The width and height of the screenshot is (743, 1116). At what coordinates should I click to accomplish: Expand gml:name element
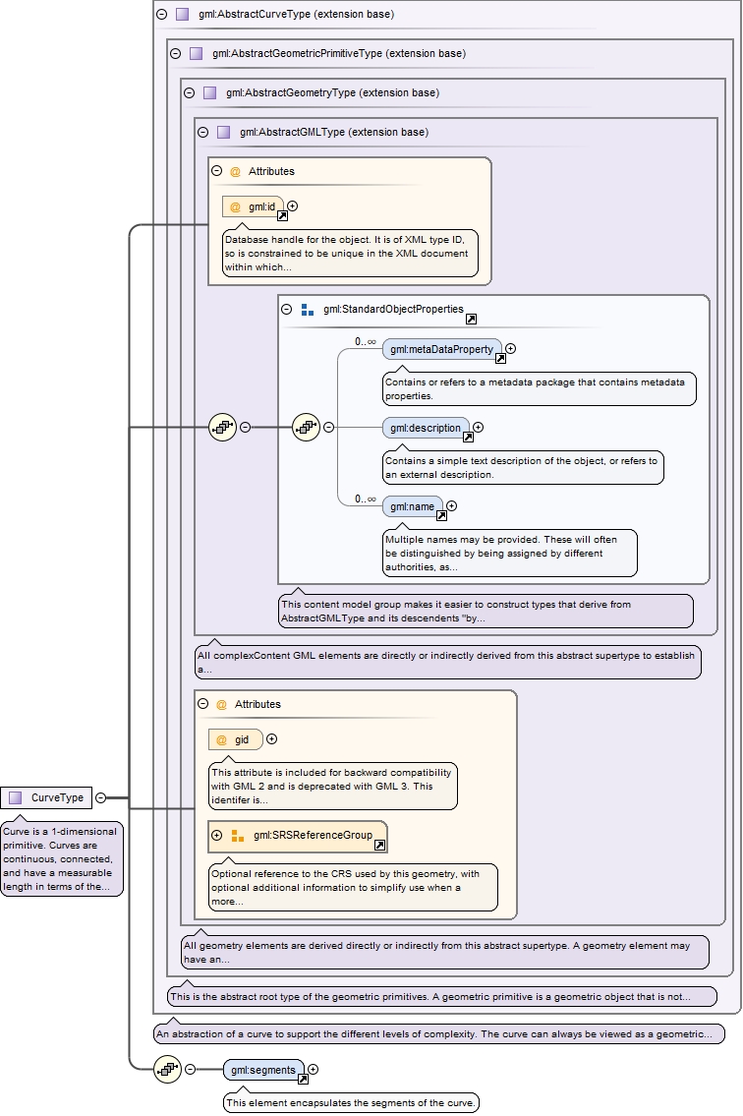tap(451, 506)
